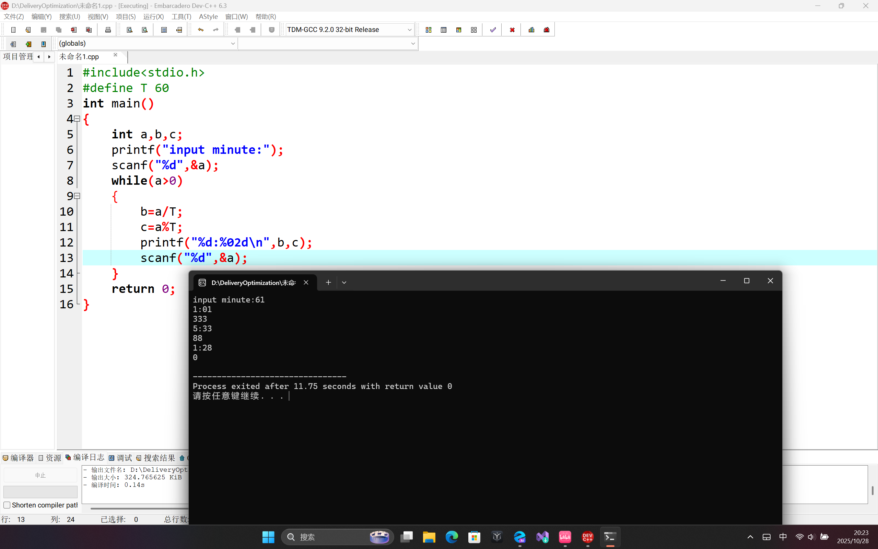The width and height of the screenshot is (878, 549).
Task: Click the red X stop execution icon
Action: tap(512, 30)
